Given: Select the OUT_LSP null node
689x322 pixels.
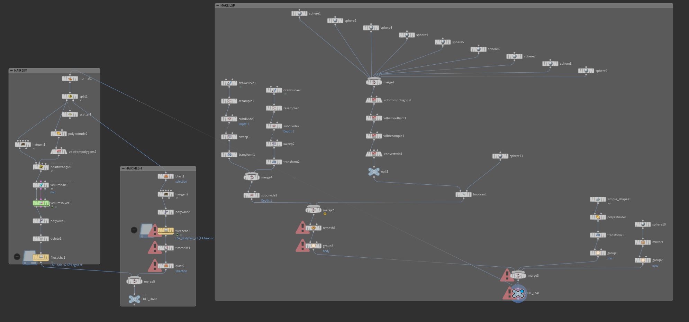Looking at the screenshot, I should (x=518, y=293).
